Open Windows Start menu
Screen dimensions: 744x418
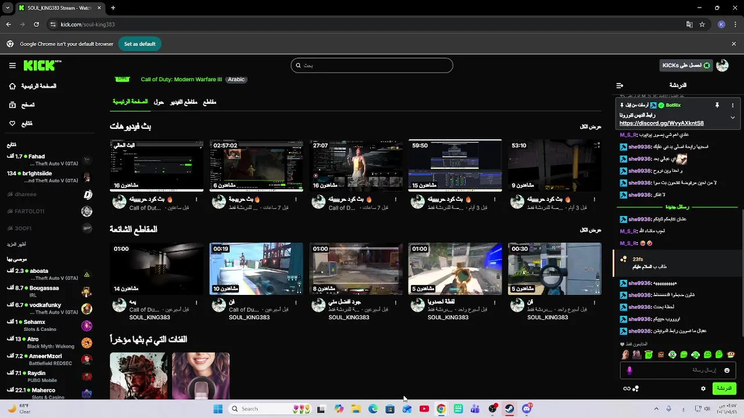[x=218, y=409]
